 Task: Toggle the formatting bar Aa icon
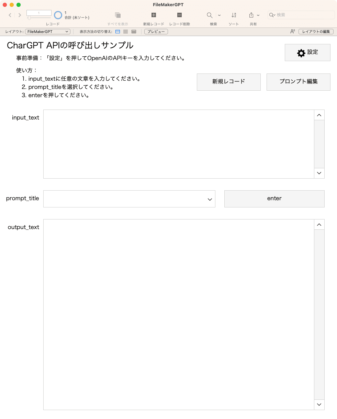(x=293, y=32)
